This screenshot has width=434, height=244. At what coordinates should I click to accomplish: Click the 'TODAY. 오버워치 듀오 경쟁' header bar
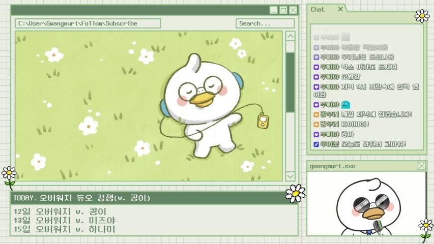[154, 198]
